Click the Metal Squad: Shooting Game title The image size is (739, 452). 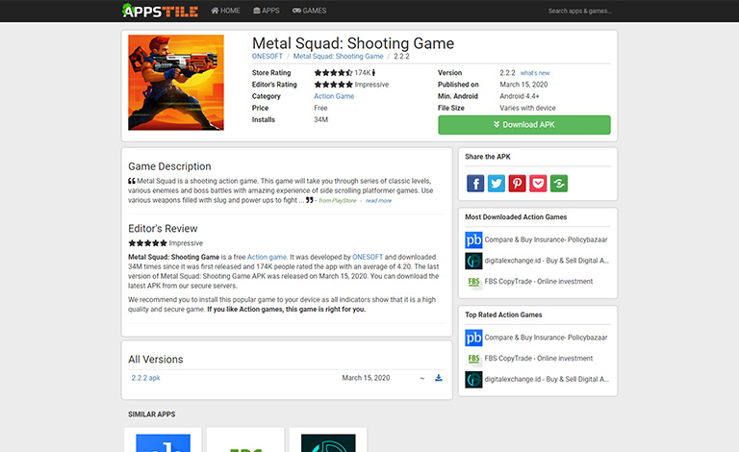353,43
